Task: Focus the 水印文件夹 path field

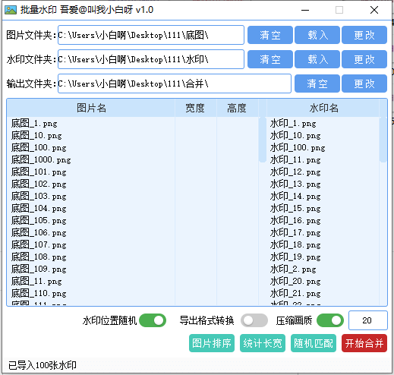Action: (151, 59)
